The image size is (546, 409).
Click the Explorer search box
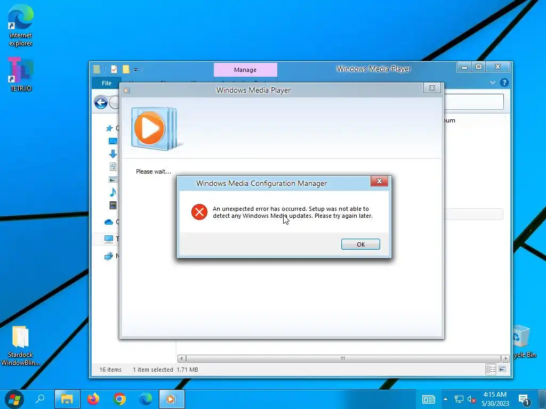pyautogui.click(x=473, y=102)
